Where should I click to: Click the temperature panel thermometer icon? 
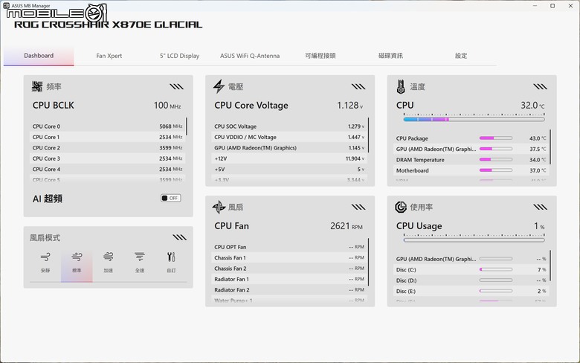pos(401,86)
